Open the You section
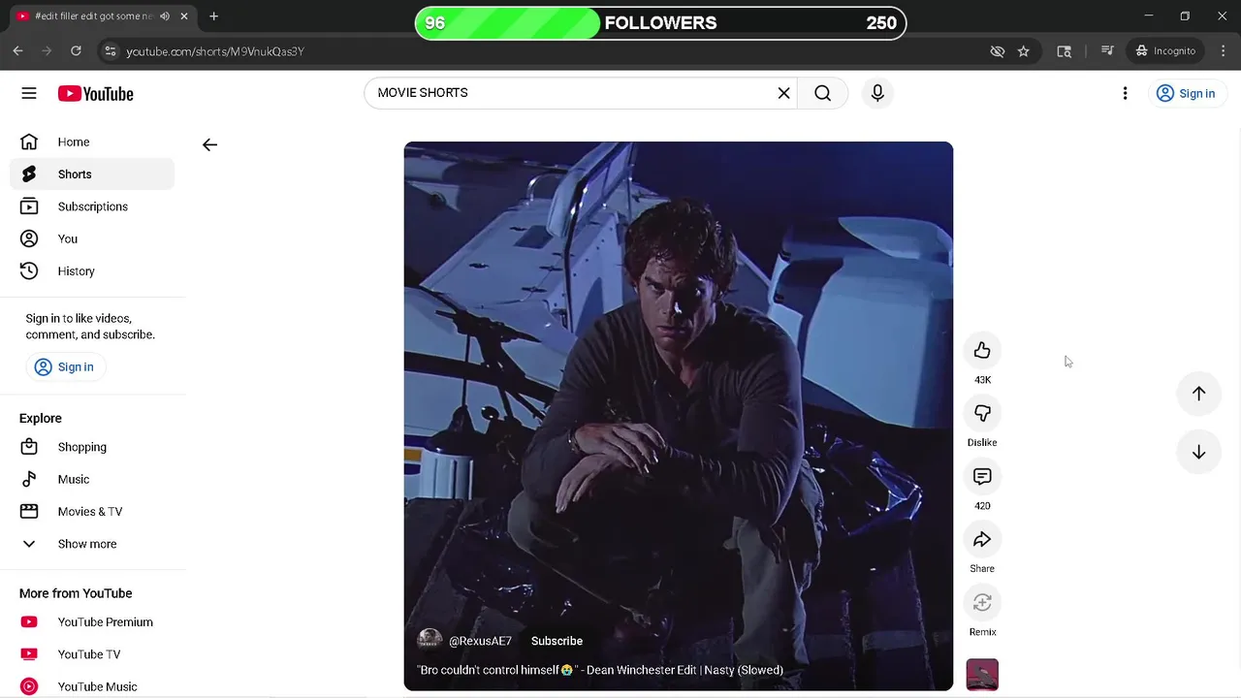 coord(92,238)
